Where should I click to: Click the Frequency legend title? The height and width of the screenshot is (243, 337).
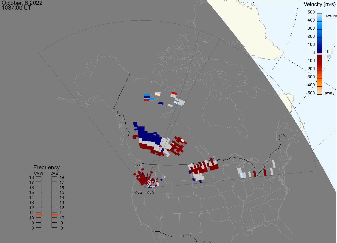46,167
